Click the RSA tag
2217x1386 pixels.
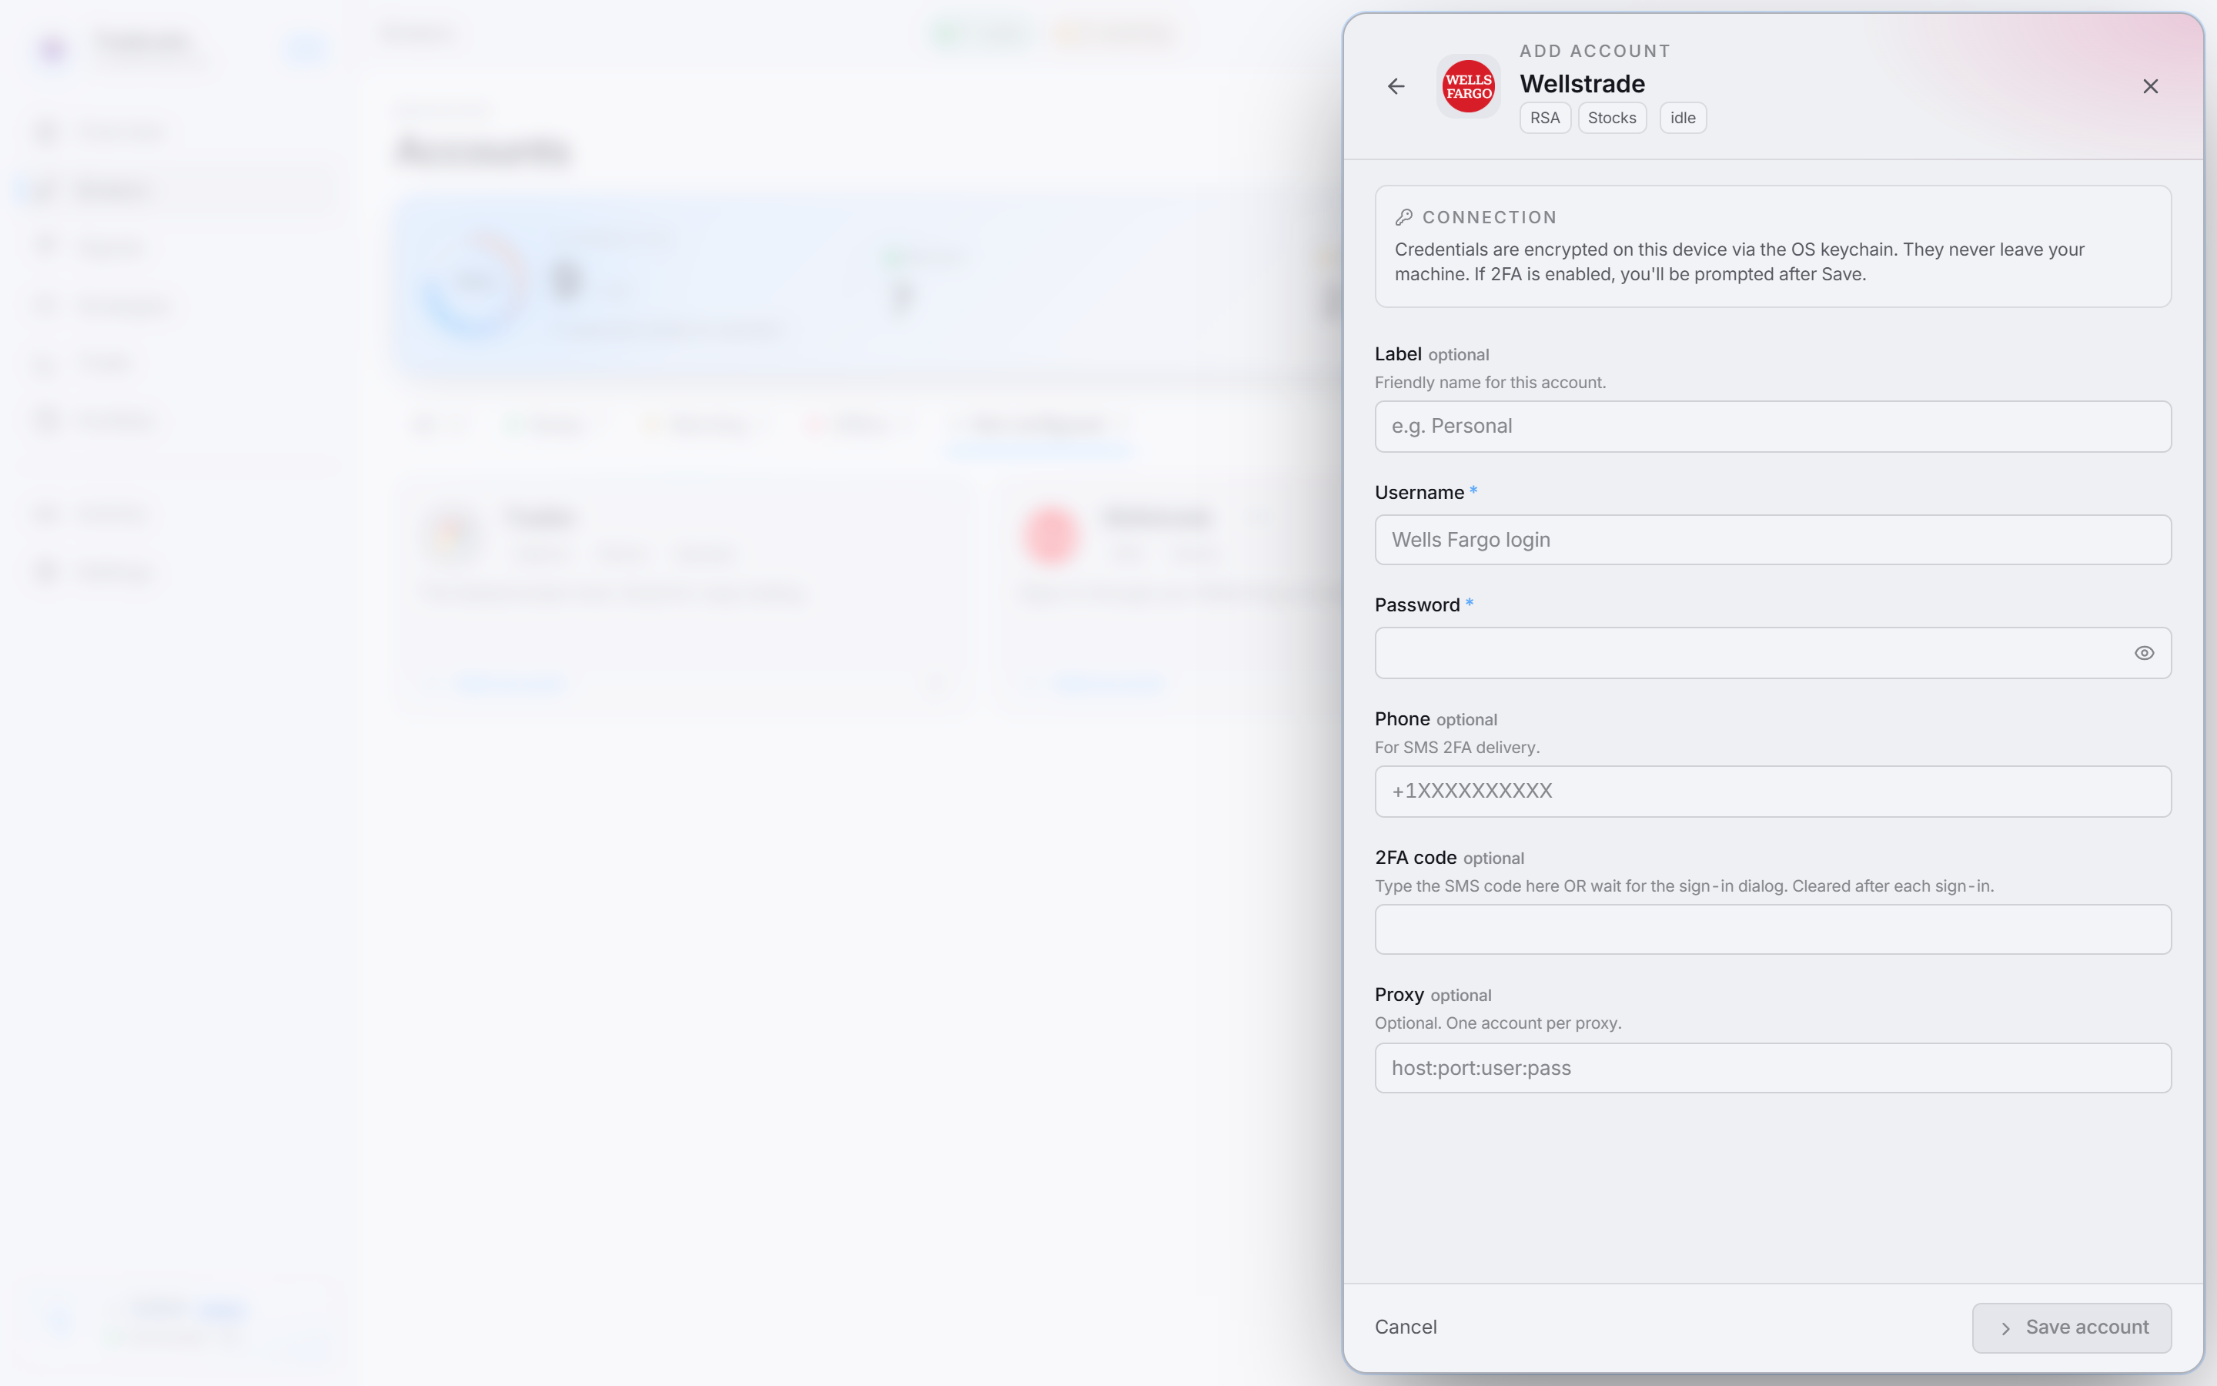coord(1544,119)
